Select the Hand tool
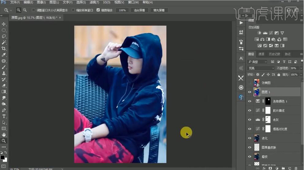Viewport: 304px width, 170px height. click(x=4, y=135)
